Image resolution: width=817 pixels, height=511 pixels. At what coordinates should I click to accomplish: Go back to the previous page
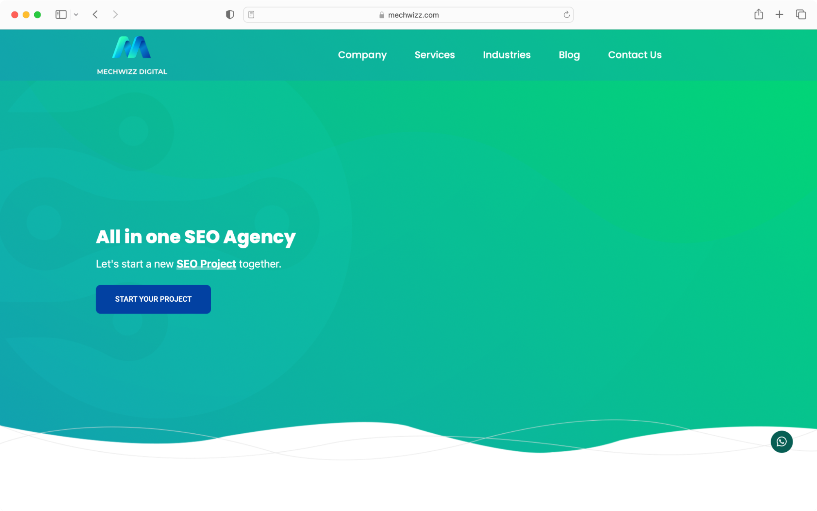click(95, 15)
